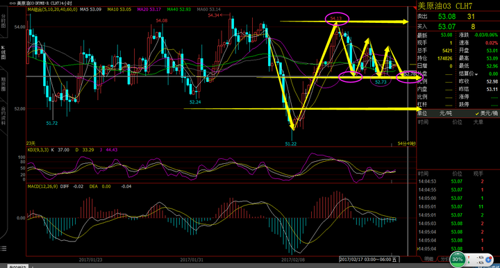Screen dimensions: 500x268
Task: Expand the 结算价 dropdown arrow
Action: pos(476,74)
